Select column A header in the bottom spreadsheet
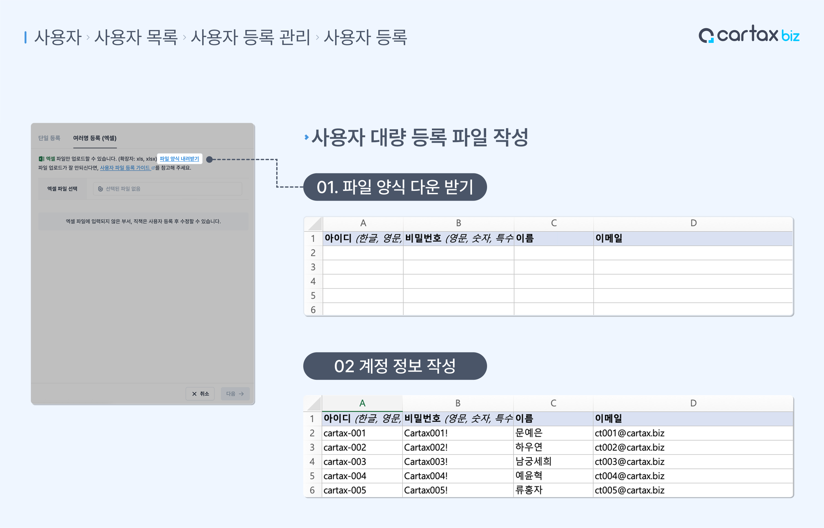 [x=362, y=403]
